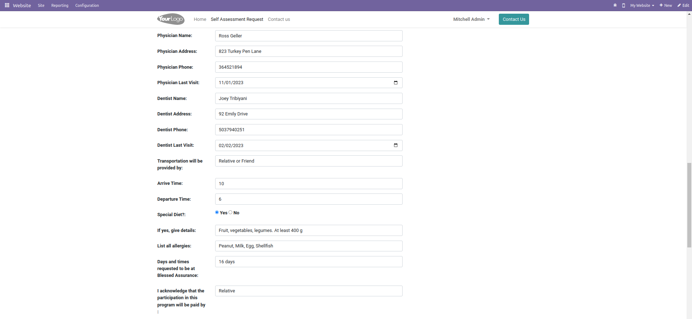
Task: Select No for Special Diet
Action: [230, 212]
